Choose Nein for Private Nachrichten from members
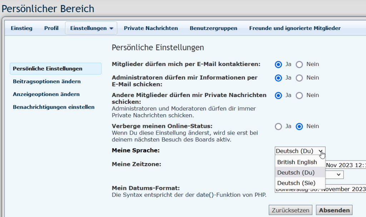Image resolution: width=366 pixels, height=217 pixels. (300, 95)
